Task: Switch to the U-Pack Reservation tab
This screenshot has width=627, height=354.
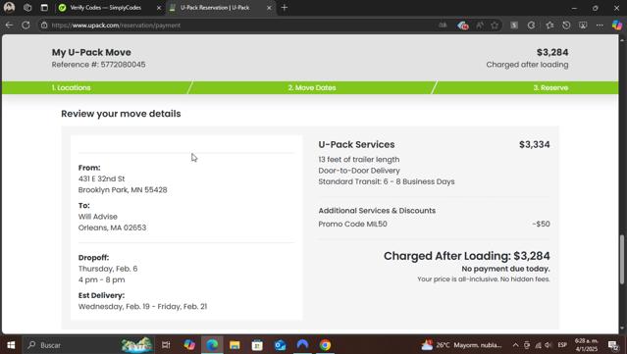Action: pyautogui.click(x=215, y=8)
